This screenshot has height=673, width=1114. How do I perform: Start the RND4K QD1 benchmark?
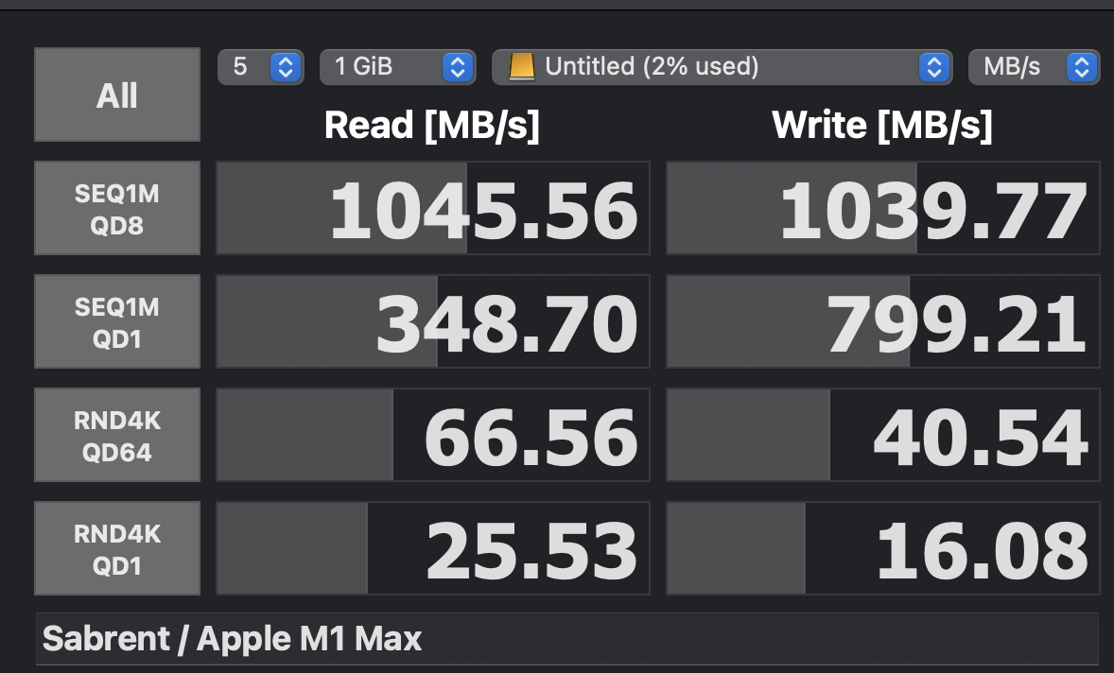[x=117, y=548]
